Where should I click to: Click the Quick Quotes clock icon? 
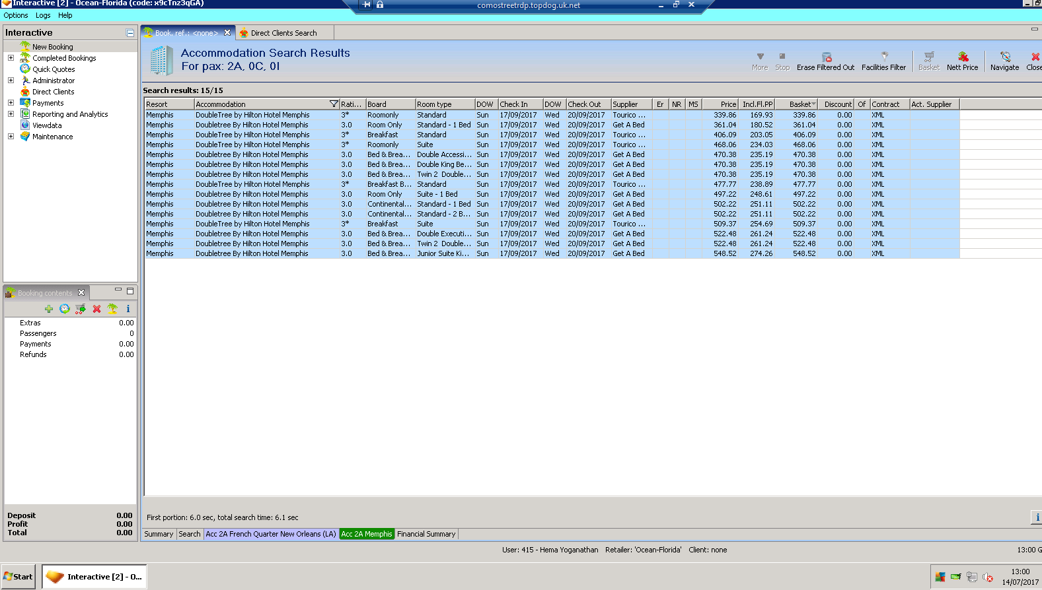pyautogui.click(x=25, y=69)
